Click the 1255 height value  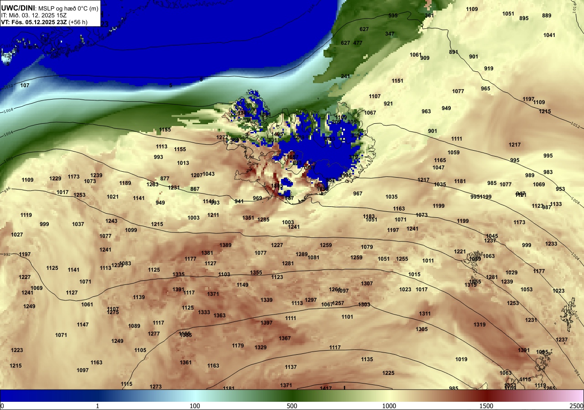(x=402, y=259)
